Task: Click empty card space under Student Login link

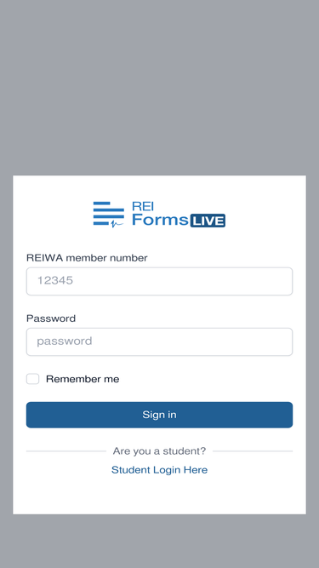Action: (x=160, y=495)
